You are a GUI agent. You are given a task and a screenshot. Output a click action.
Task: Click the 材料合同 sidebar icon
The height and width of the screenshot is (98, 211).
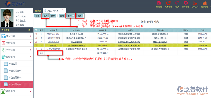tap(3, 43)
